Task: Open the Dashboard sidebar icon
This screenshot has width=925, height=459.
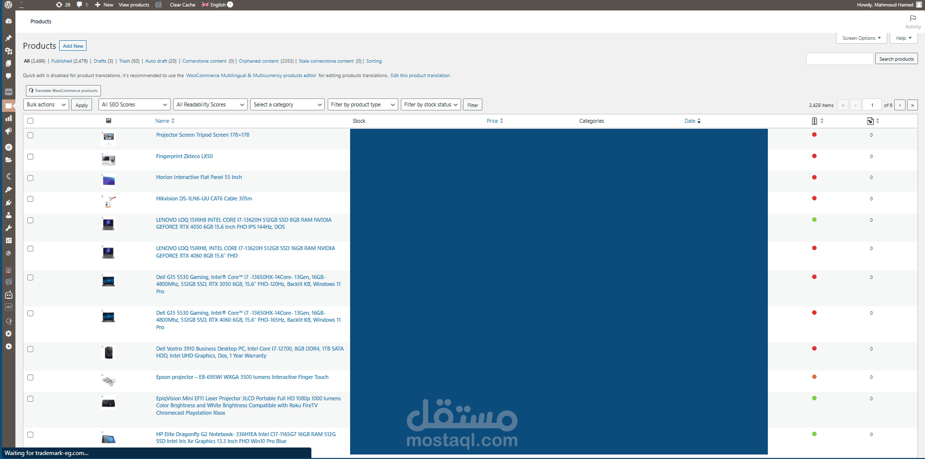Action: click(x=8, y=21)
